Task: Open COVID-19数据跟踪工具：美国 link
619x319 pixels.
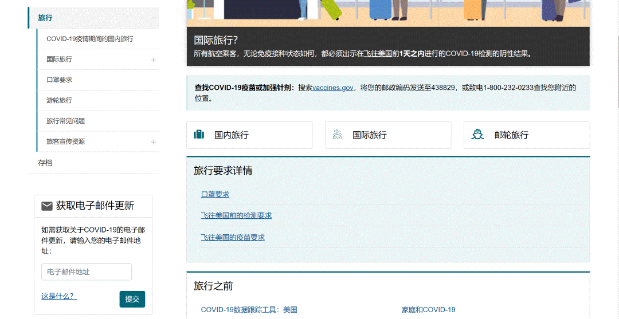Action: pyautogui.click(x=249, y=310)
